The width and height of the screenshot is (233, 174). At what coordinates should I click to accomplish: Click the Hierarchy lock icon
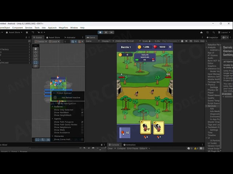point(26,37)
